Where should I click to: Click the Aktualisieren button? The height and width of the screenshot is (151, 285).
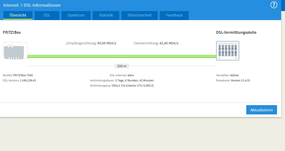[x=262, y=110]
